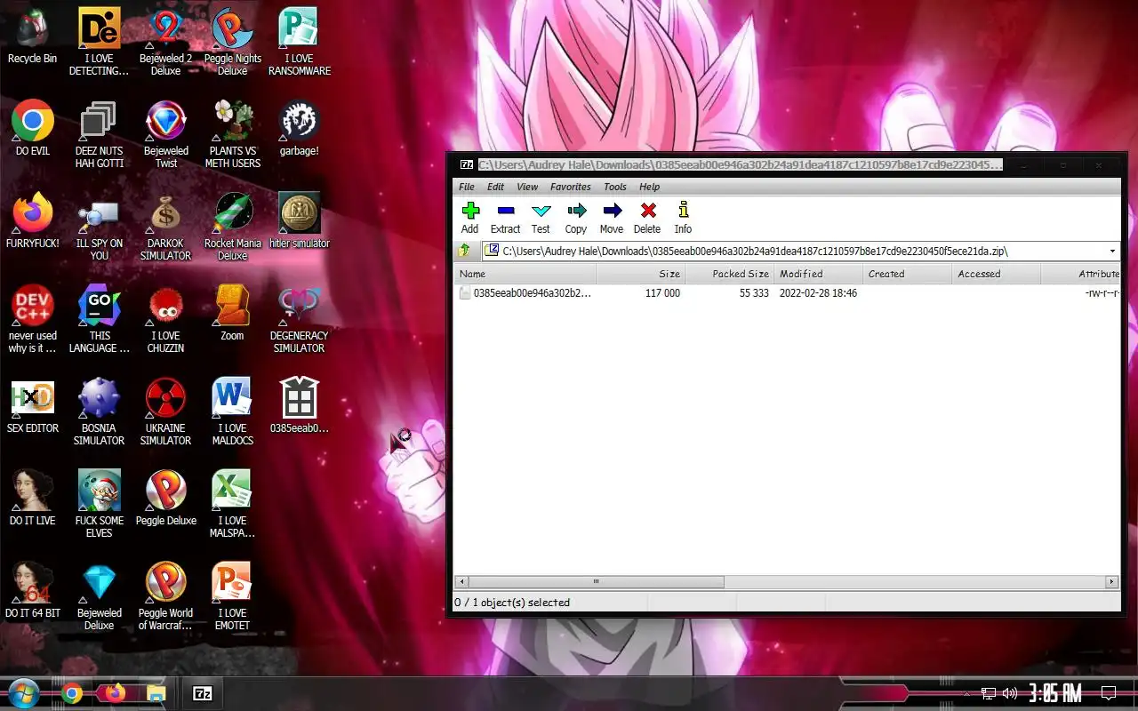Click the Test archive button

541,218
